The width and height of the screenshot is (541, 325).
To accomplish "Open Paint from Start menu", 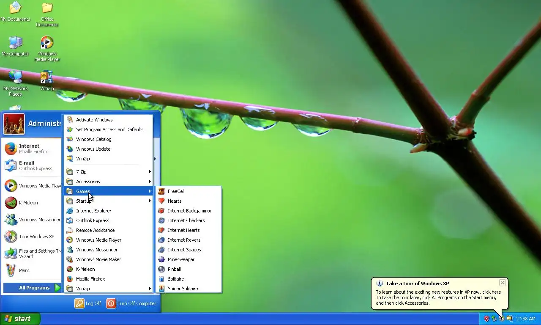I will click(x=32, y=270).
